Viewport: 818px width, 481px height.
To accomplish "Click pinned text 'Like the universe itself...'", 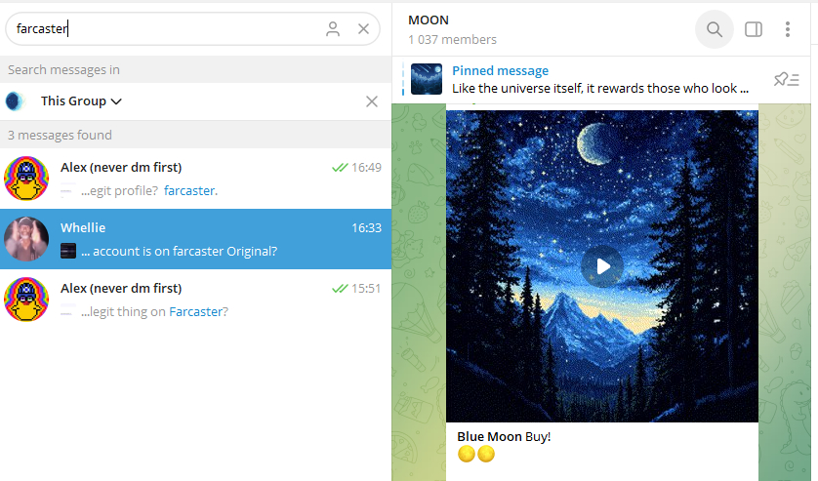I will pyautogui.click(x=600, y=88).
